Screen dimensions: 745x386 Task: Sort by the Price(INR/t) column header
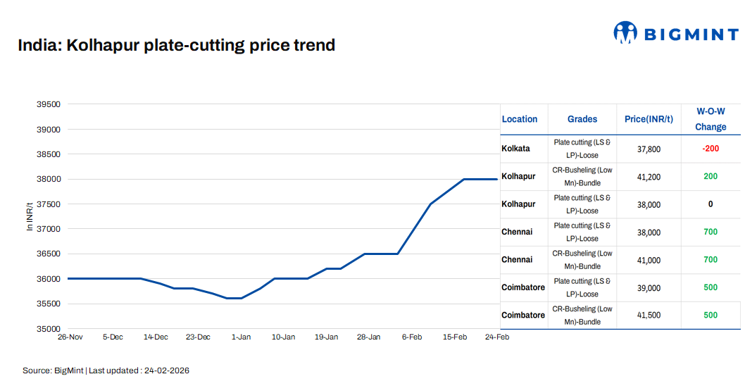point(649,119)
